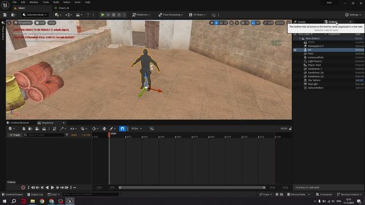
Task: Open camera speed setting in viewport
Action: point(280,23)
